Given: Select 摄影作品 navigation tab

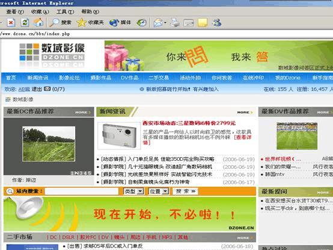Looking at the screenshot, I should pyautogui.click(x=100, y=78).
